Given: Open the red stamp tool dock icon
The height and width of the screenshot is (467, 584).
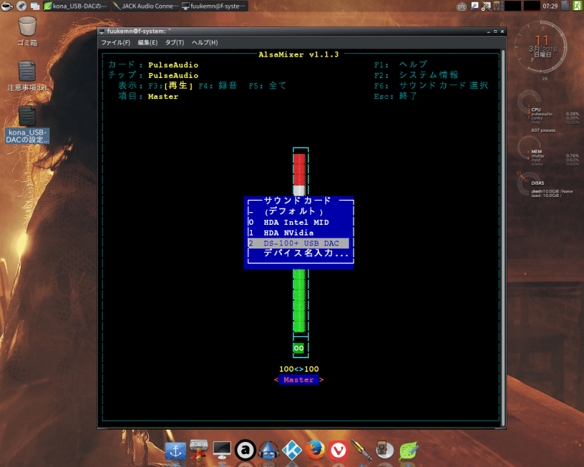Looking at the screenshot, I should tap(199, 451).
